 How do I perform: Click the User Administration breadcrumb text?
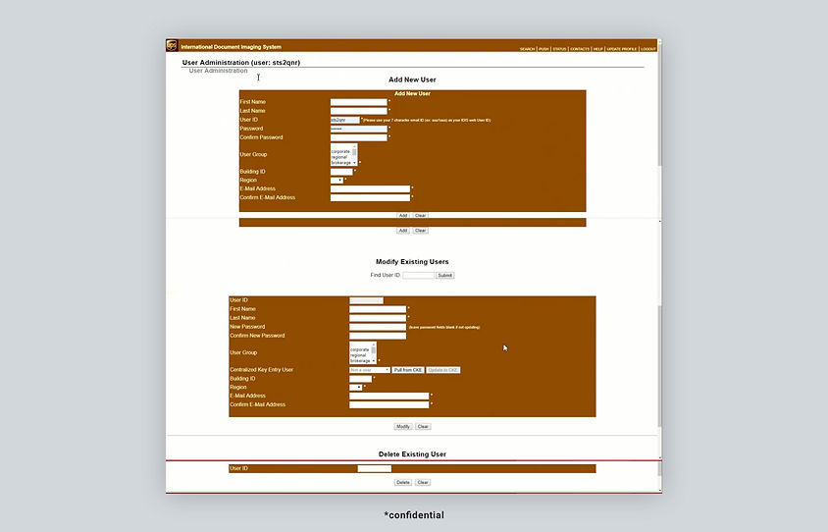pos(218,71)
